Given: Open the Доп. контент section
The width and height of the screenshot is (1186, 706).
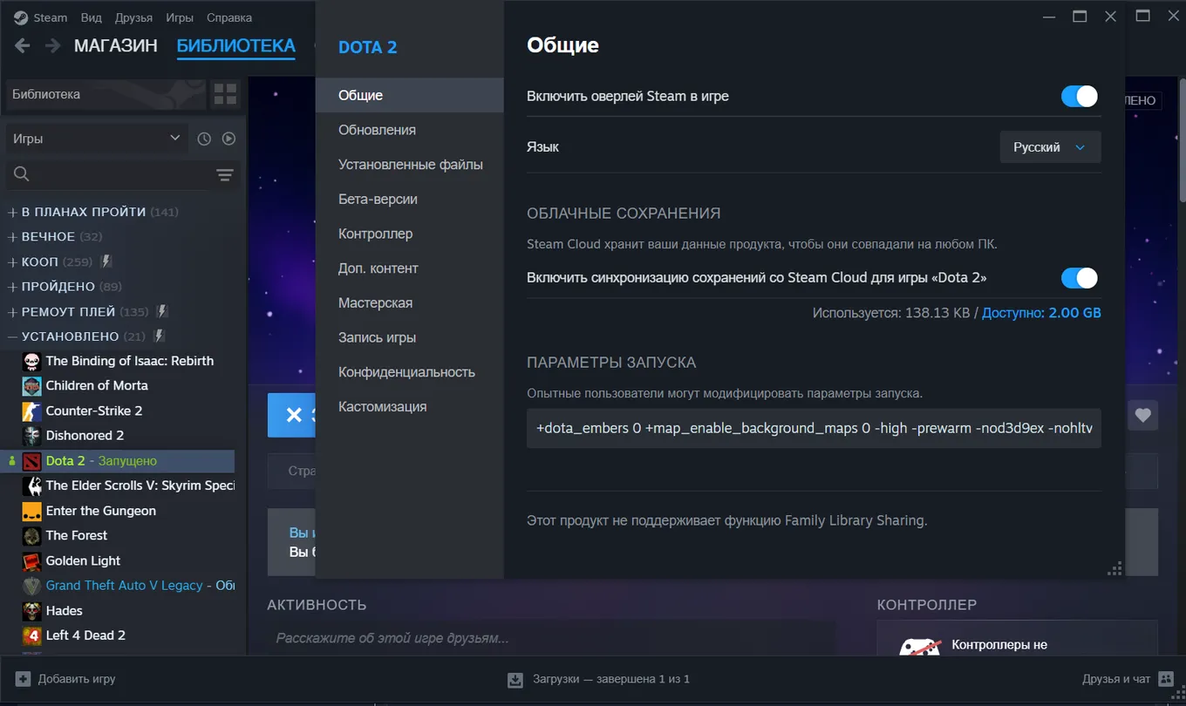Looking at the screenshot, I should 410,268.
